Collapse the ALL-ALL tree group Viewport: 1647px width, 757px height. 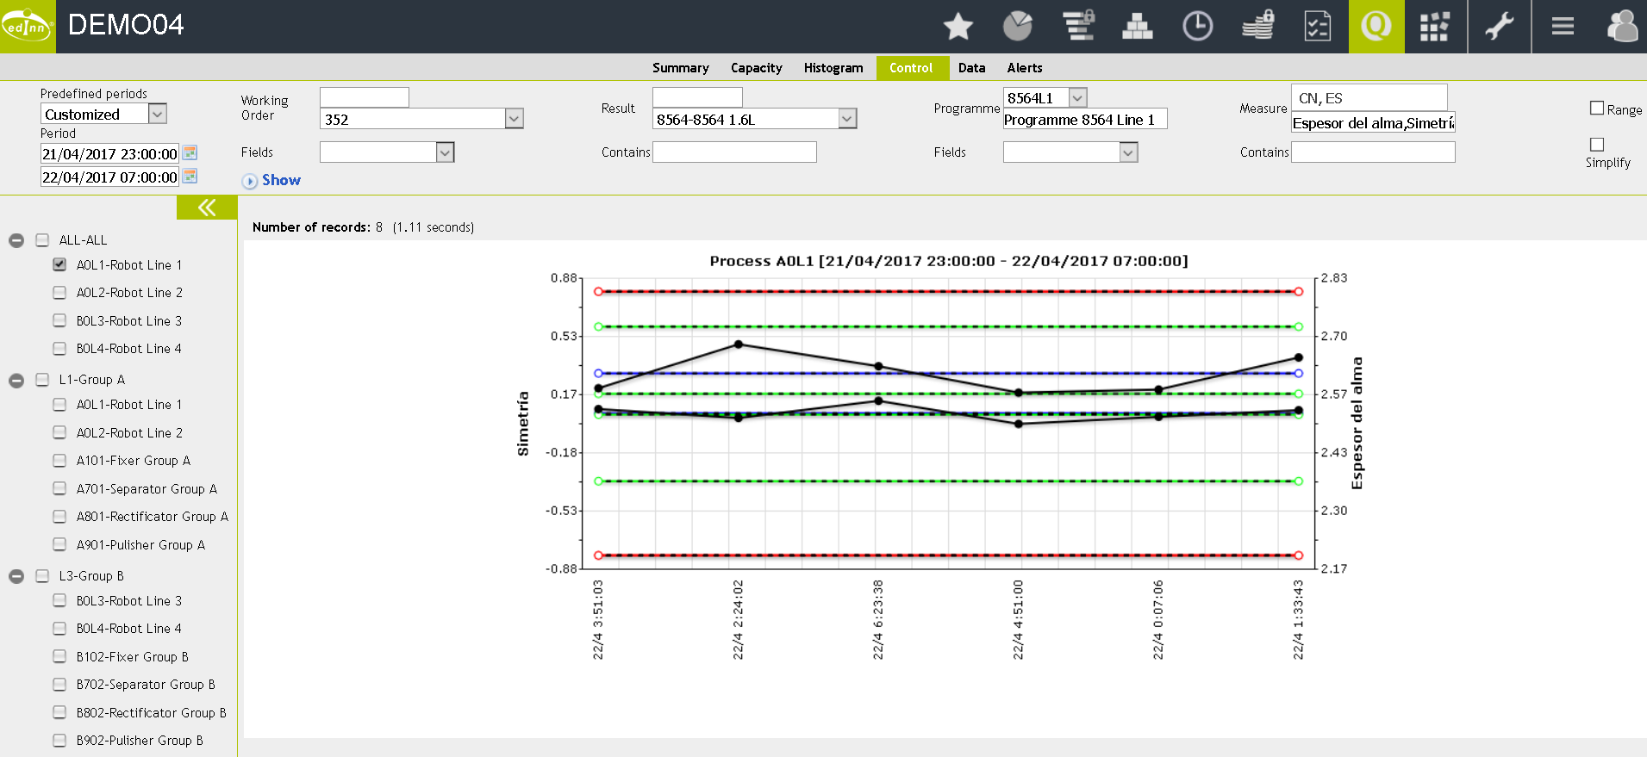(16, 240)
